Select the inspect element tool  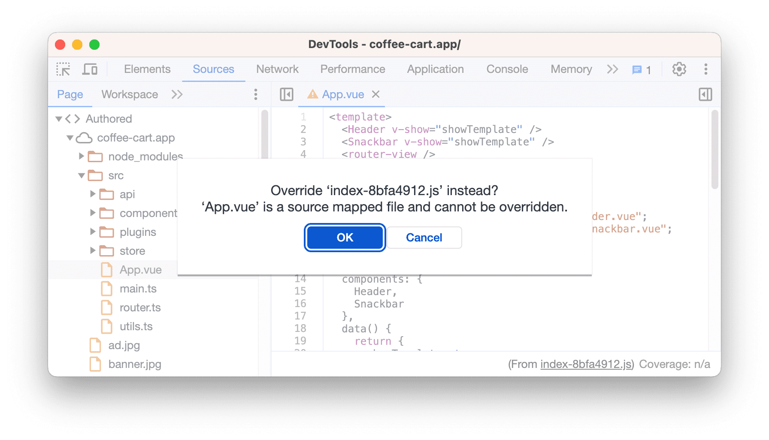(x=63, y=69)
